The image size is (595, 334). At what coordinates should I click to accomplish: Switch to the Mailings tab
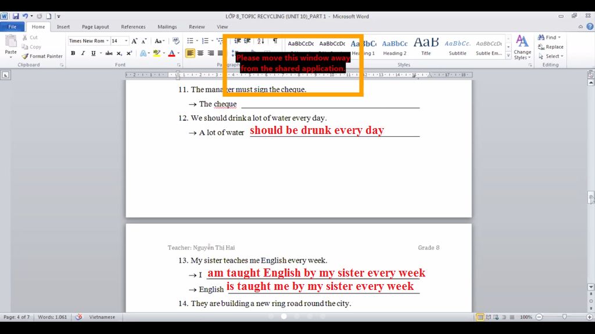[x=167, y=27]
